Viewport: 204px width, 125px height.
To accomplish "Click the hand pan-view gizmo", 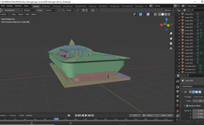I will click(171, 38).
